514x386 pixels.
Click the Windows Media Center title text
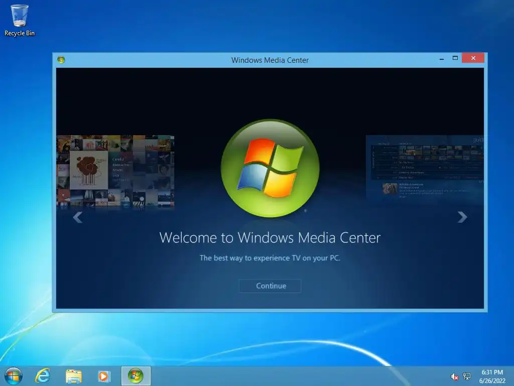(270, 60)
